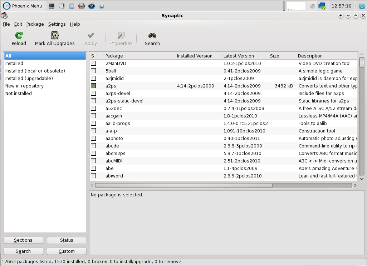Click the Apply checkmark icon

(x=91, y=35)
